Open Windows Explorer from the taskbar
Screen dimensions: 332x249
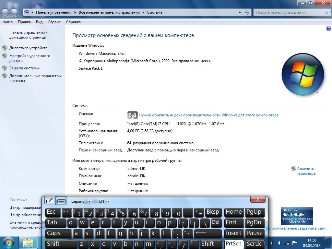point(28,243)
